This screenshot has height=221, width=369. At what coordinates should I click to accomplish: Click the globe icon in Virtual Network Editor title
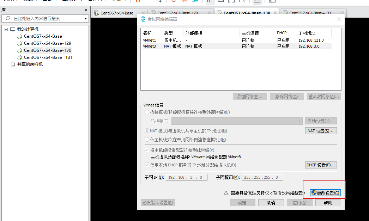point(143,19)
